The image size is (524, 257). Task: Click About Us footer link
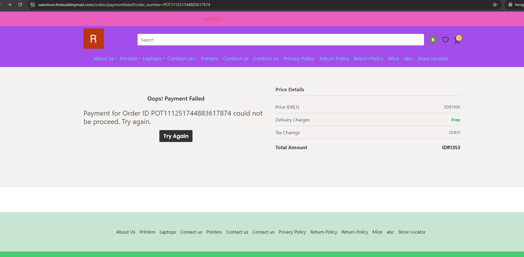tap(126, 232)
